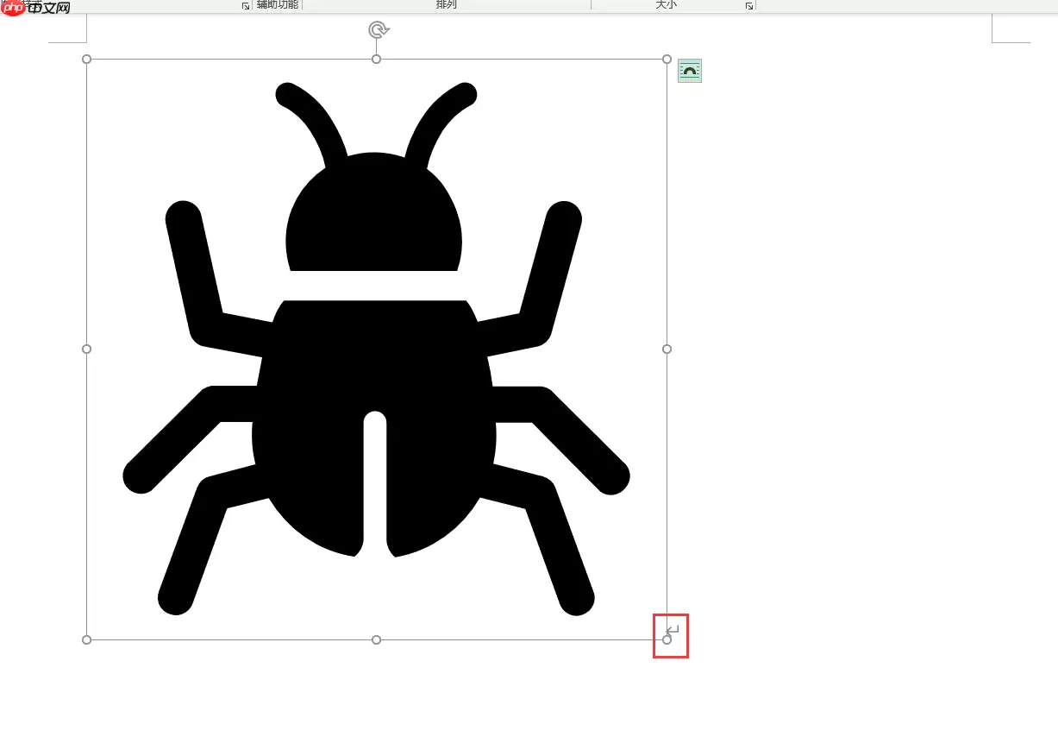Screen dimensions: 1058x743
Task: Click the right-middle sizing handle of the picture
Action: [x=667, y=349]
